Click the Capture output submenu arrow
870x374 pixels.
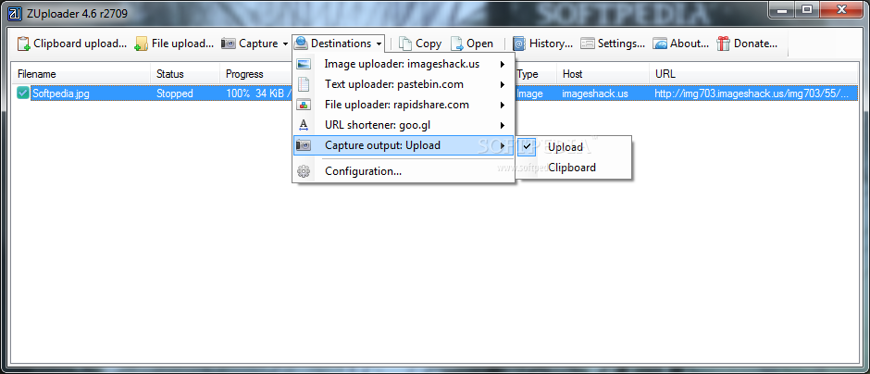pos(503,145)
